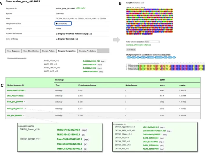The height and width of the screenshot is (153, 205).
Task: Switch to the Domain Pattern tab
Action: [48, 51]
